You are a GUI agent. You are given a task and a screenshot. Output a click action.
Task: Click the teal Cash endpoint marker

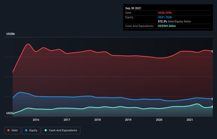(213, 107)
